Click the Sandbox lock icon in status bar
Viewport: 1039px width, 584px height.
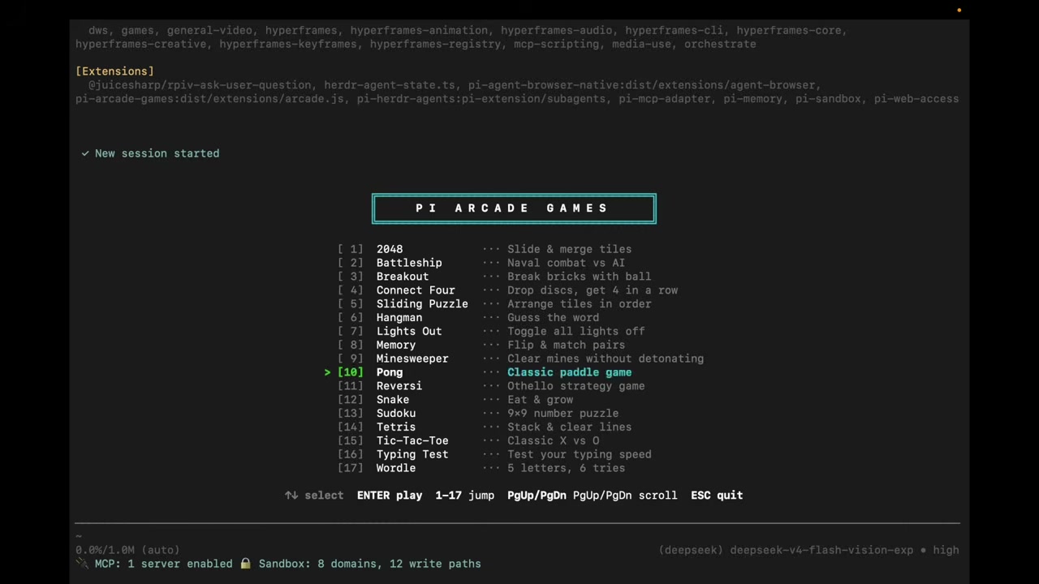(x=245, y=564)
